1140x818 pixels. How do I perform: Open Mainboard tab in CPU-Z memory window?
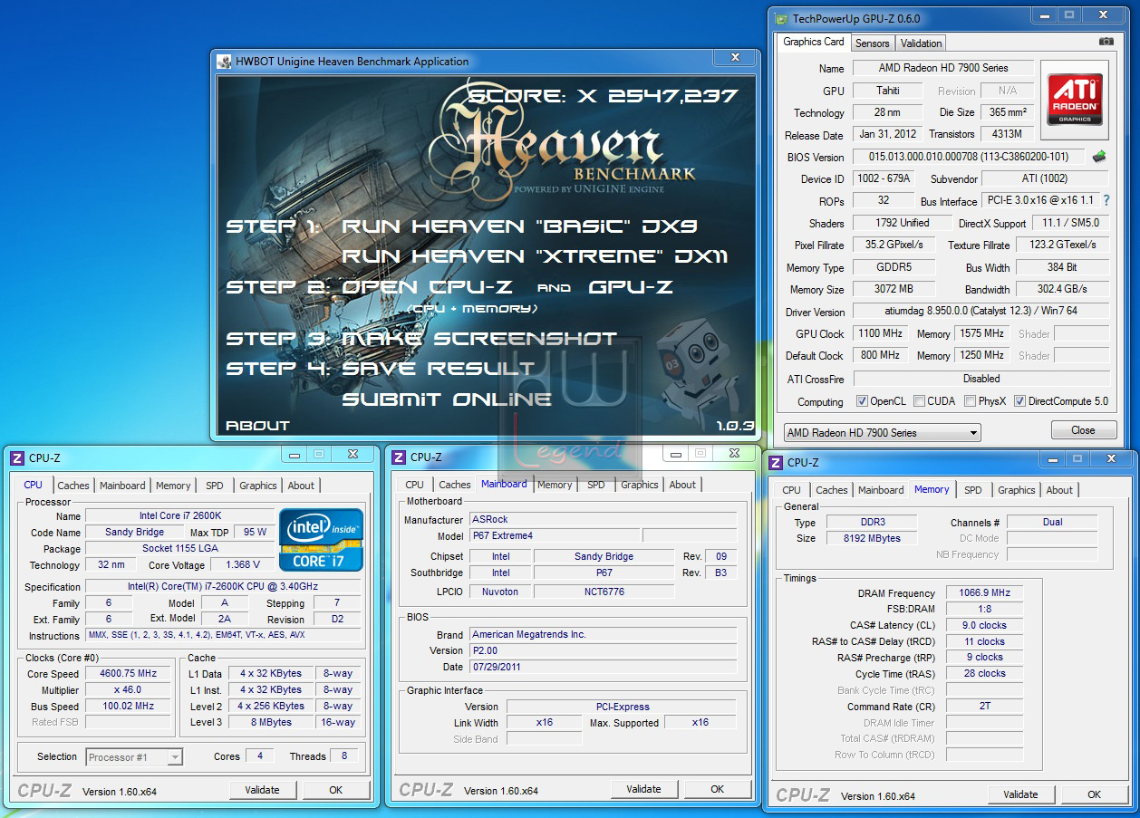(x=881, y=490)
